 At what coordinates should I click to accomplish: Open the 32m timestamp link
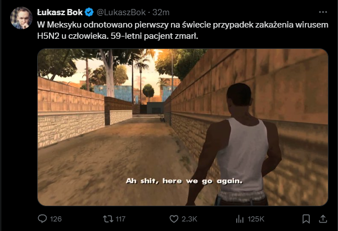click(x=161, y=12)
